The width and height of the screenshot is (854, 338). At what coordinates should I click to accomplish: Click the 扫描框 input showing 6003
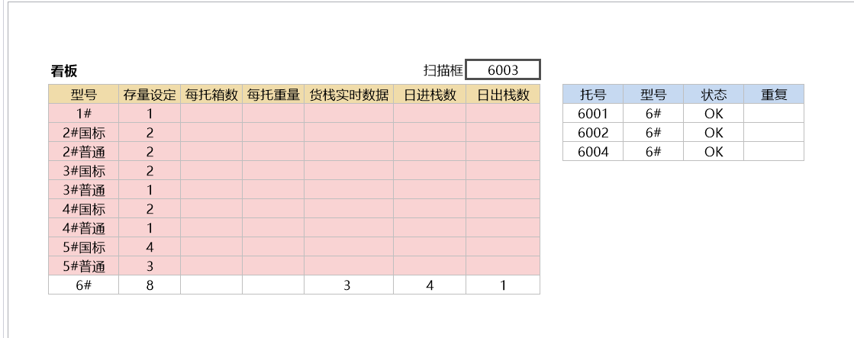click(503, 70)
